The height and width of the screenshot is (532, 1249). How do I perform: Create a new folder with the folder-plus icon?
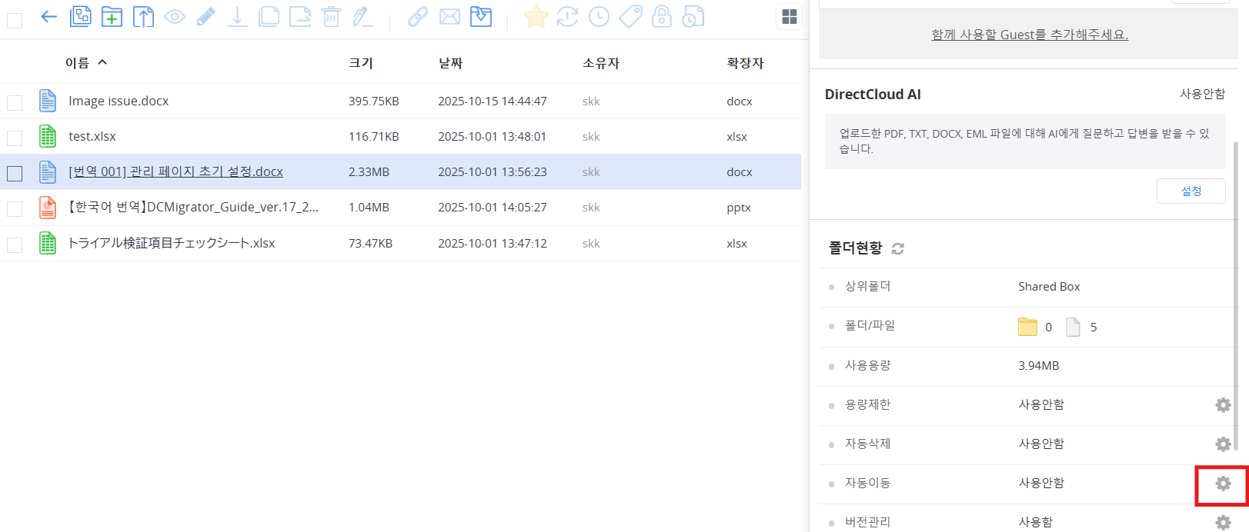pyautogui.click(x=112, y=17)
